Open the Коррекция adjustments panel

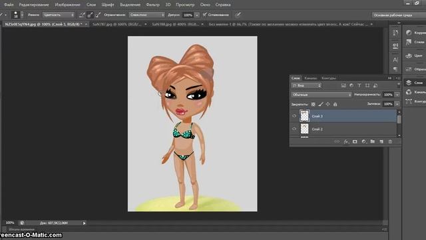pos(415,33)
